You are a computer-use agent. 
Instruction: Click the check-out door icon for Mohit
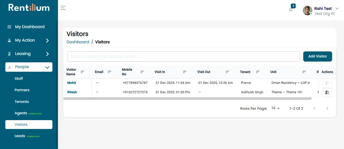[x=327, y=83]
